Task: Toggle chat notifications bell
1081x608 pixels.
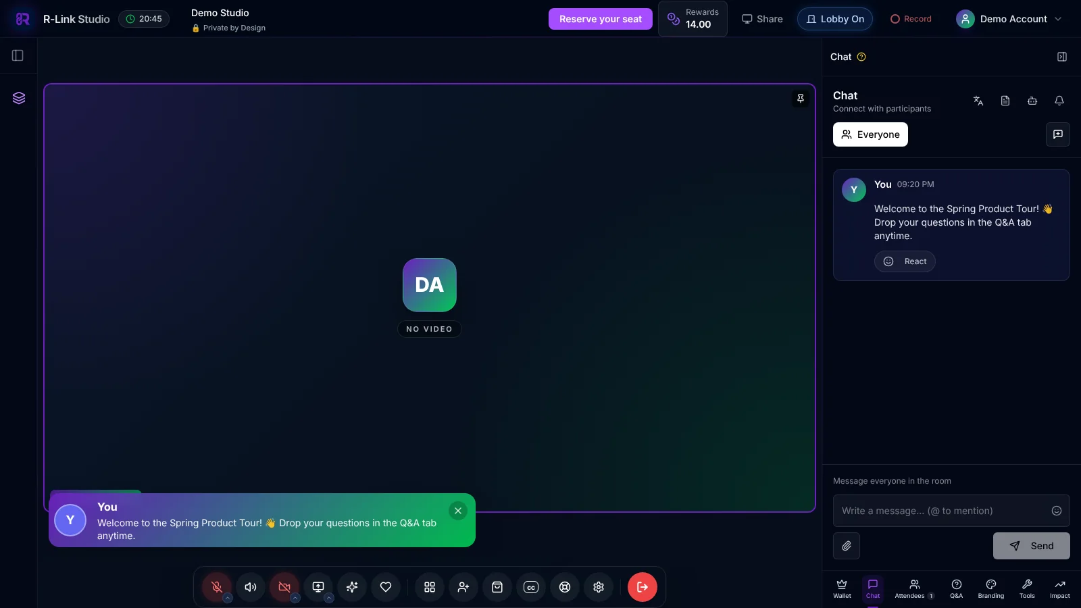Action: tap(1059, 101)
